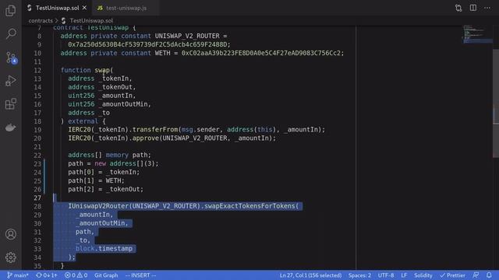Click path[1] = WETH; on line 25
This screenshot has width=499, height=280.
click(x=96, y=180)
